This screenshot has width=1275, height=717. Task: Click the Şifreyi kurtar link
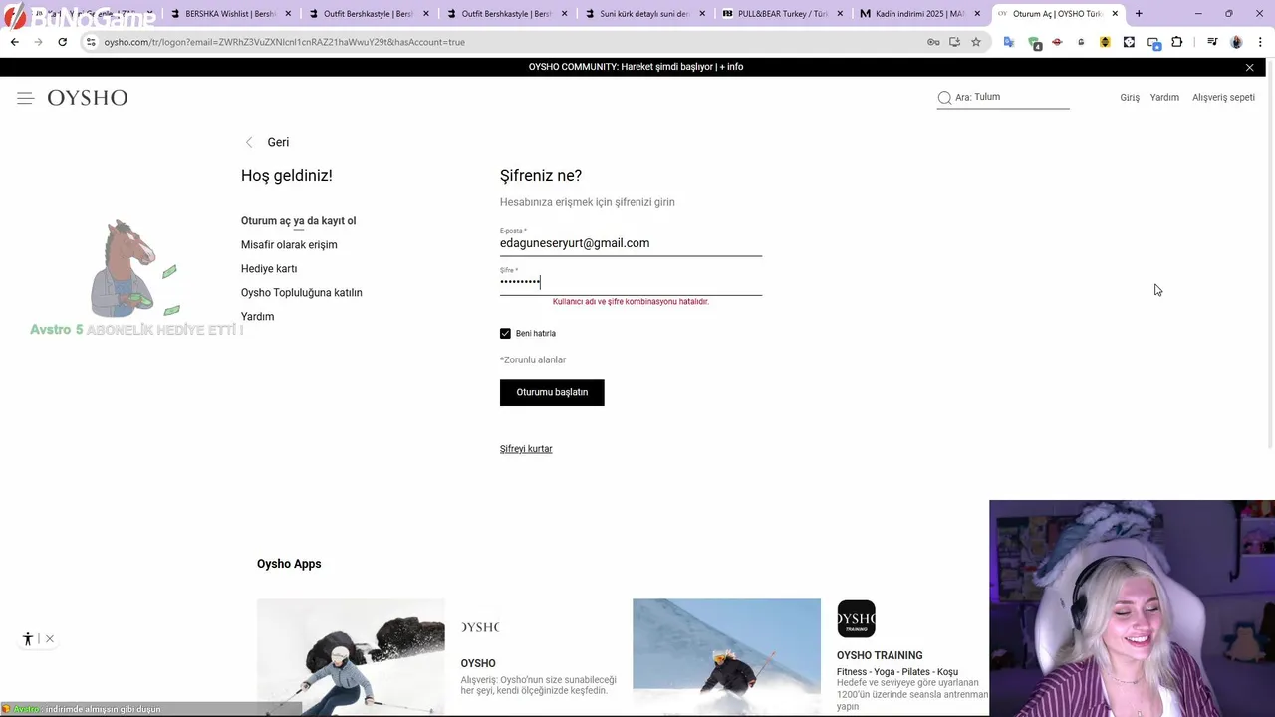click(526, 449)
